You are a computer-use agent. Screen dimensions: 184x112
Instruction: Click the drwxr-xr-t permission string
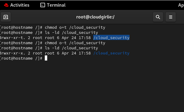pyautogui.click(x=12, y=38)
